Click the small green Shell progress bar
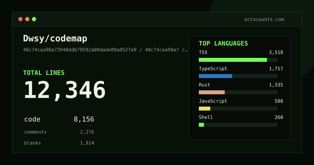The width and height of the screenshot is (314, 165). [x=201, y=125]
